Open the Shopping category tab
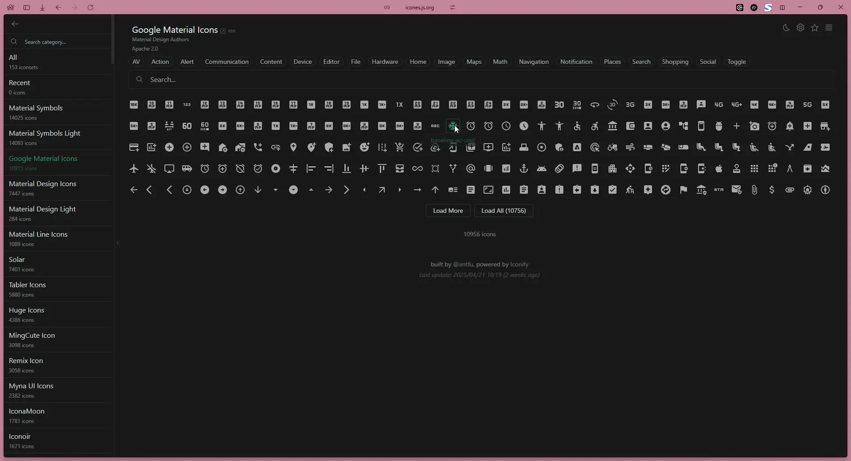Screen dimensions: 851x461 (675, 62)
